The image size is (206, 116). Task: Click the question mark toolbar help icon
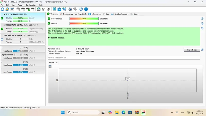[81, 9]
